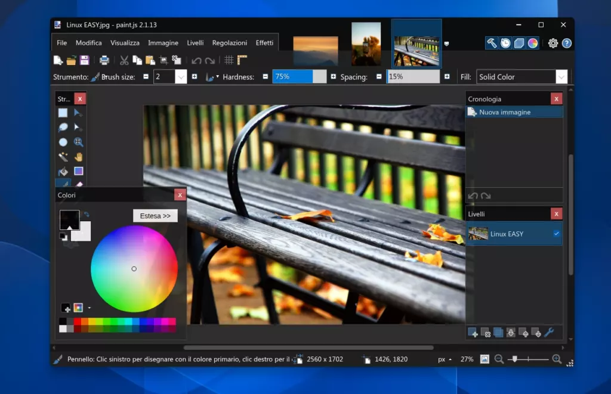Select the Ellipse Select tool

click(x=63, y=142)
